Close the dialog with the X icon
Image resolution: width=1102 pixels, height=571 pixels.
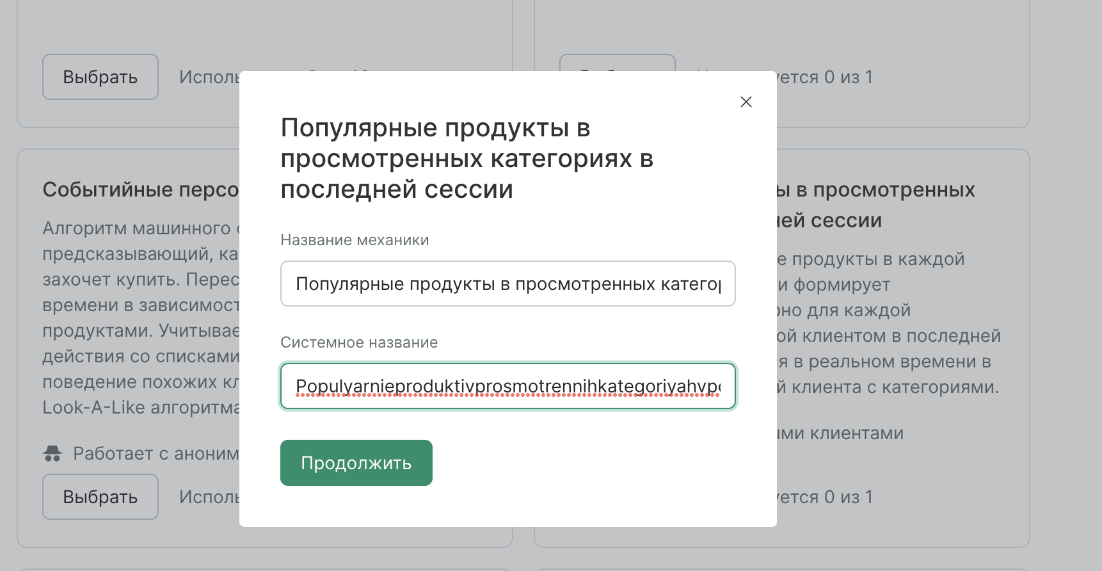pos(746,102)
